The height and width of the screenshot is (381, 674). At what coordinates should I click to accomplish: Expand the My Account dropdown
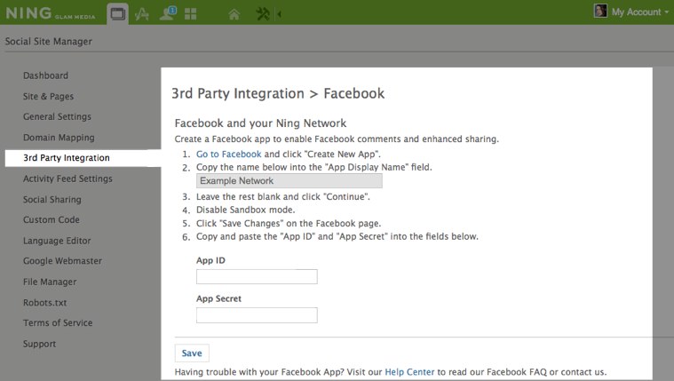tap(640, 12)
